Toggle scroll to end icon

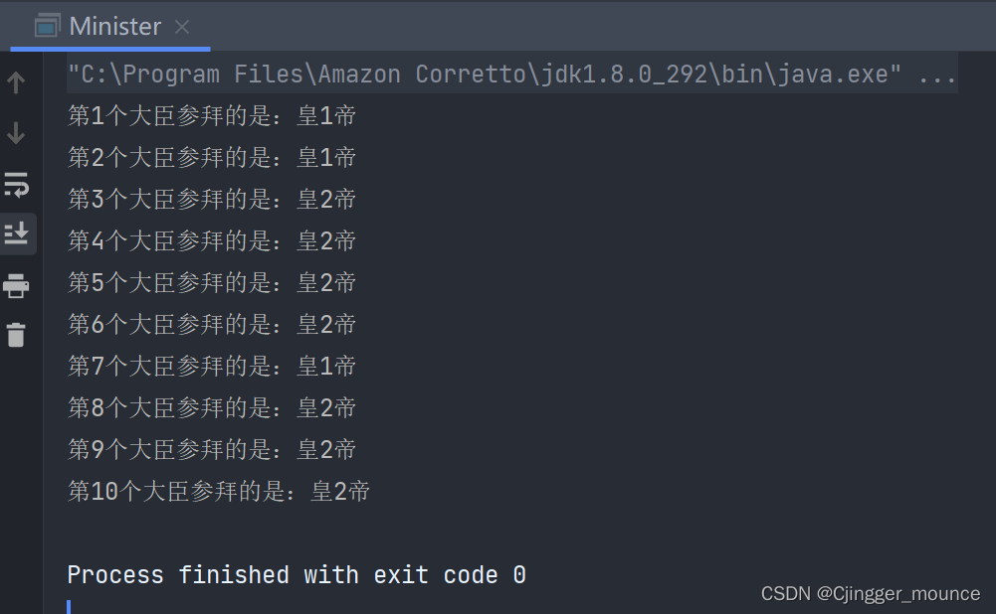click(16, 233)
